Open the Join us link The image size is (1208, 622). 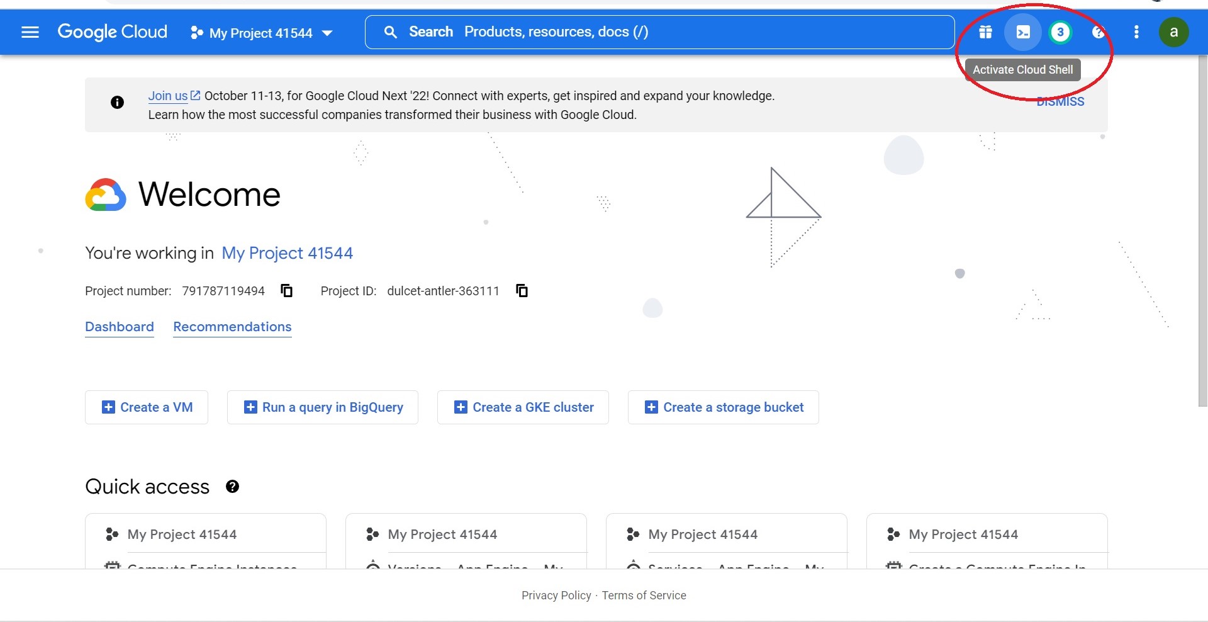point(167,96)
